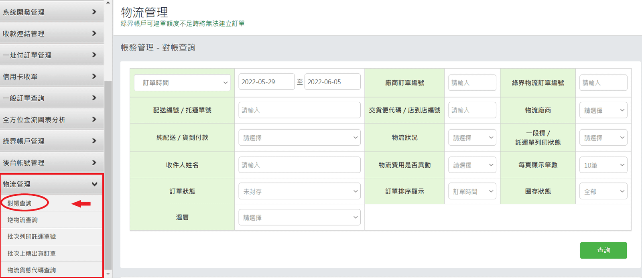Expand the 收款連結管理 sidebar menu
Screen dimensions: 642x278
[52, 33]
